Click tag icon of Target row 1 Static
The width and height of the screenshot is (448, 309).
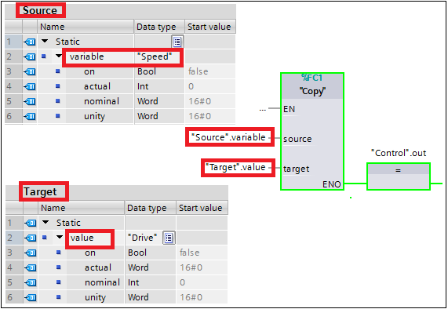pyautogui.click(x=31, y=223)
